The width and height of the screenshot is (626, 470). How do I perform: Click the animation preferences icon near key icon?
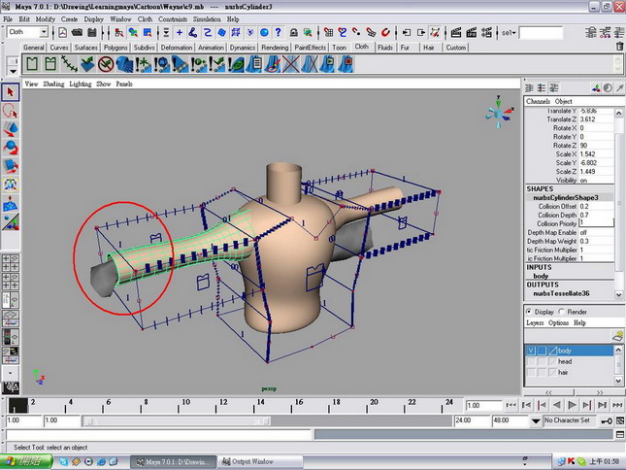coord(620,420)
